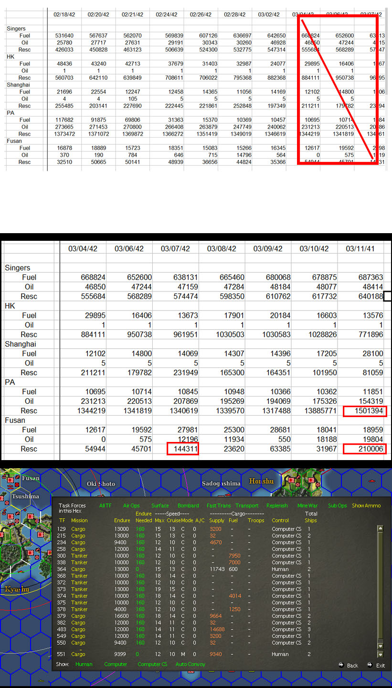Click the Back arrow icon
This screenshot has width=392, height=688.
pos(341,665)
